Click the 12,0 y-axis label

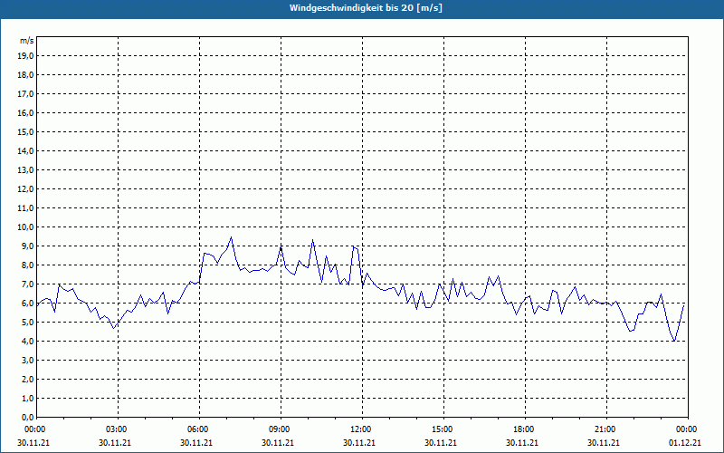25,188
